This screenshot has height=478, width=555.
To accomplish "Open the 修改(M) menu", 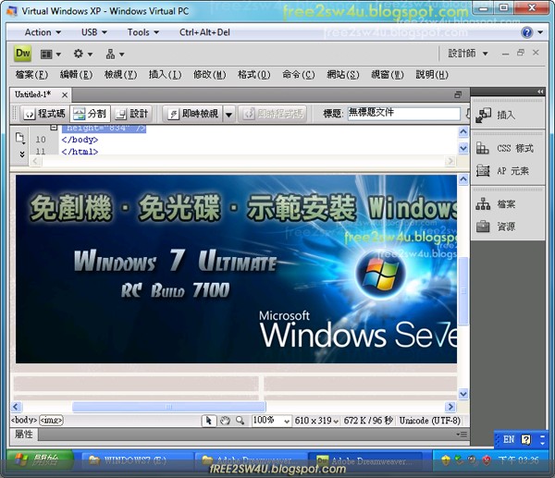I will pos(210,75).
